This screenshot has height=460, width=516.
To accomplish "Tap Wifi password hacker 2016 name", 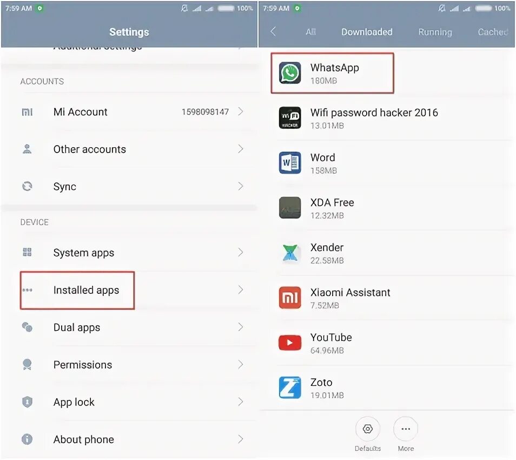I will [x=374, y=113].
